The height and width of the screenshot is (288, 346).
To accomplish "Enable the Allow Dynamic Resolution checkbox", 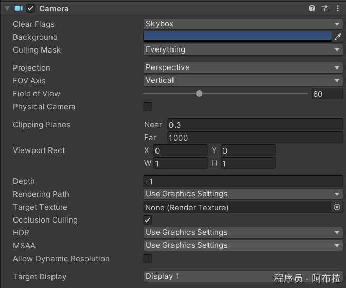I will coord(148,259).
